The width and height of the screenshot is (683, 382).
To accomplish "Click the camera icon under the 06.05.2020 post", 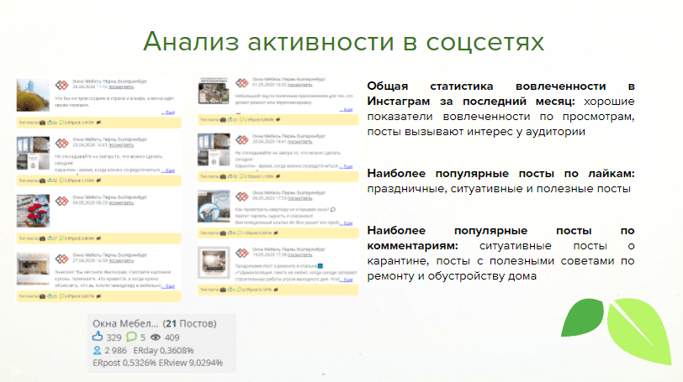I will click(223, 233).
